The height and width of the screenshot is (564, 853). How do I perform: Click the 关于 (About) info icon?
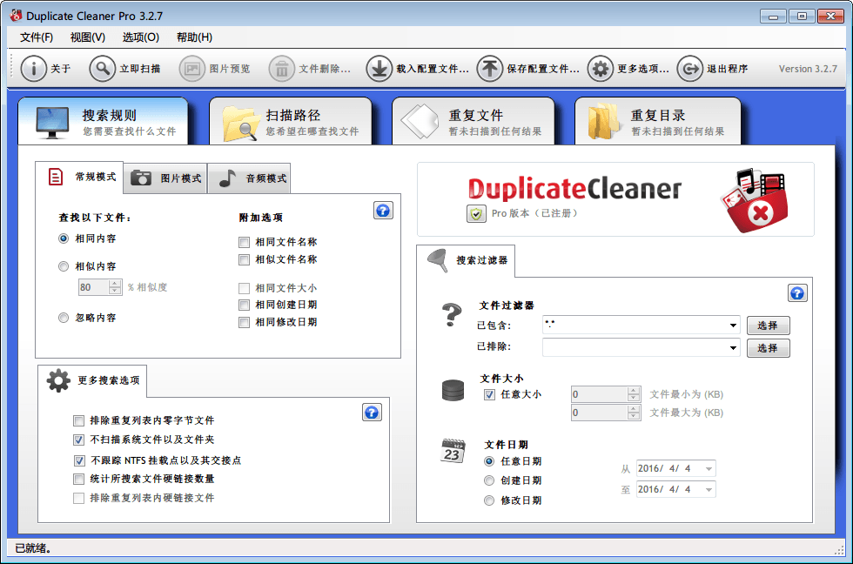[x=33, y=69]
